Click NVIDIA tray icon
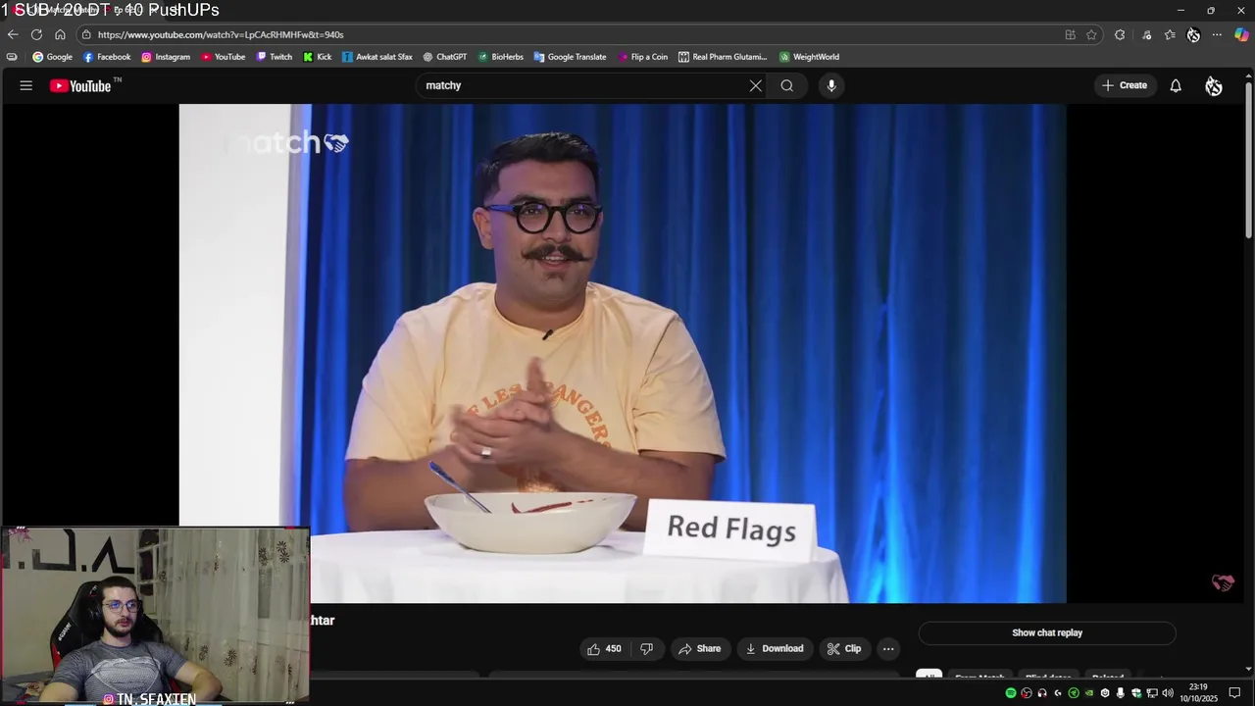Image resolution: width=1255 pixels, height=706 pixels. pyautogui.click(x=1089, y=693)
